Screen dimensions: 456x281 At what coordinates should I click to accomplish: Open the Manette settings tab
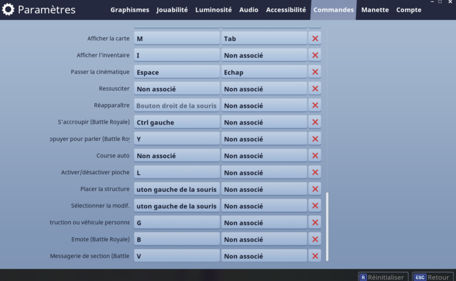coord(375,10)
